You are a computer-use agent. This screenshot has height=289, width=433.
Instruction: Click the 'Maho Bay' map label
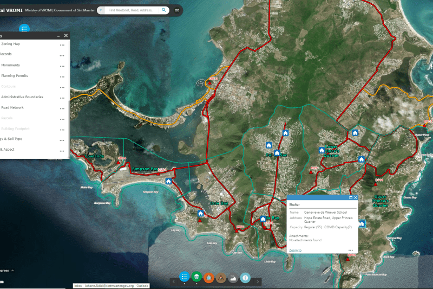pyautogui.click(x=87, y=187)
